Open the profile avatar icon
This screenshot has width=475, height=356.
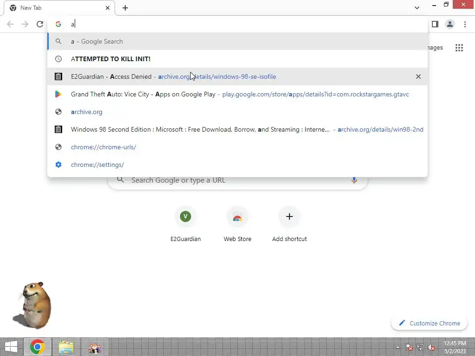[450, 24]
